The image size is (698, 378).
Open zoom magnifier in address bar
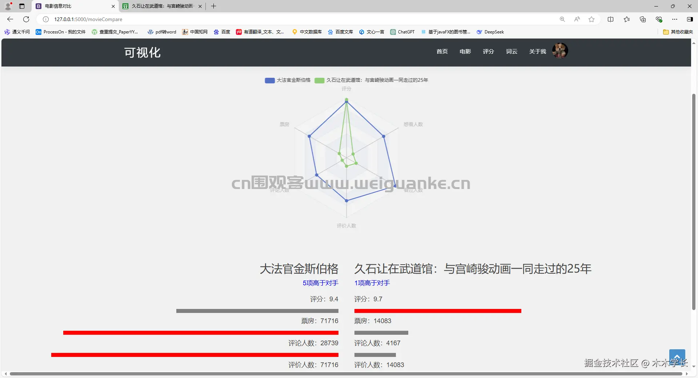coord(562,19)
